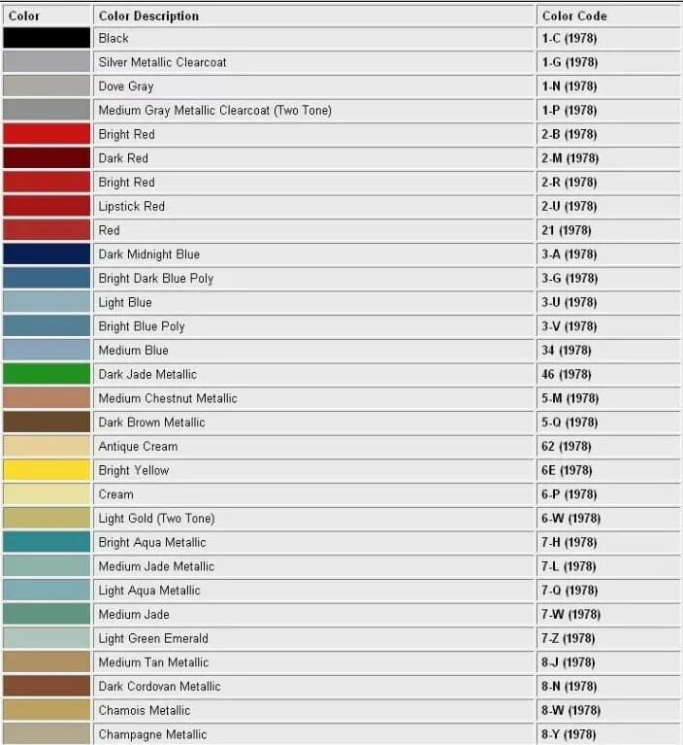Pick the Dark Cordovan Metallic swatch
The width and height of the screenshot is (683, 745).
(x=47, y=686)
